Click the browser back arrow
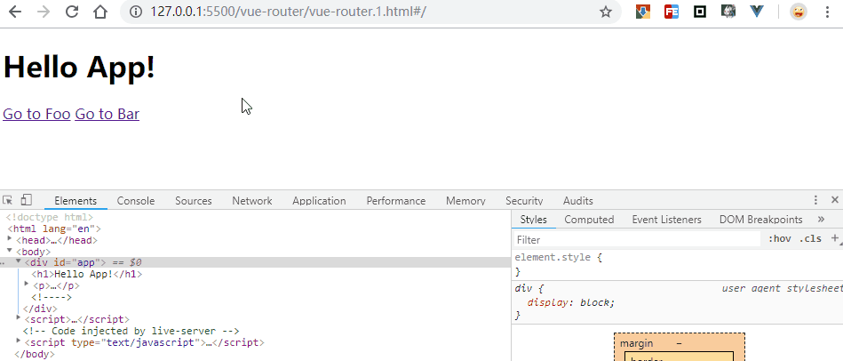Viewport: 843px width, 361px height. (x=14, y=12)
